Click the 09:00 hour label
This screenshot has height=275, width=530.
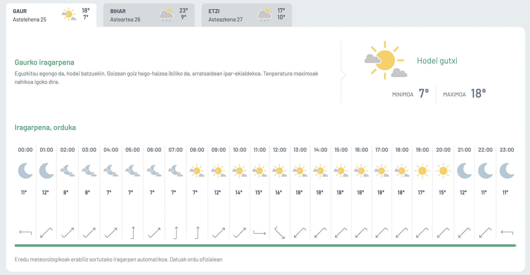[219, 150]
